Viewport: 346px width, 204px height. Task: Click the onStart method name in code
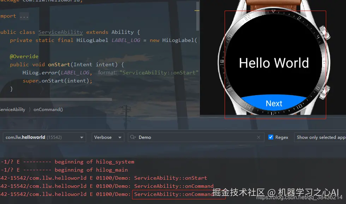(x=59, y=64)
